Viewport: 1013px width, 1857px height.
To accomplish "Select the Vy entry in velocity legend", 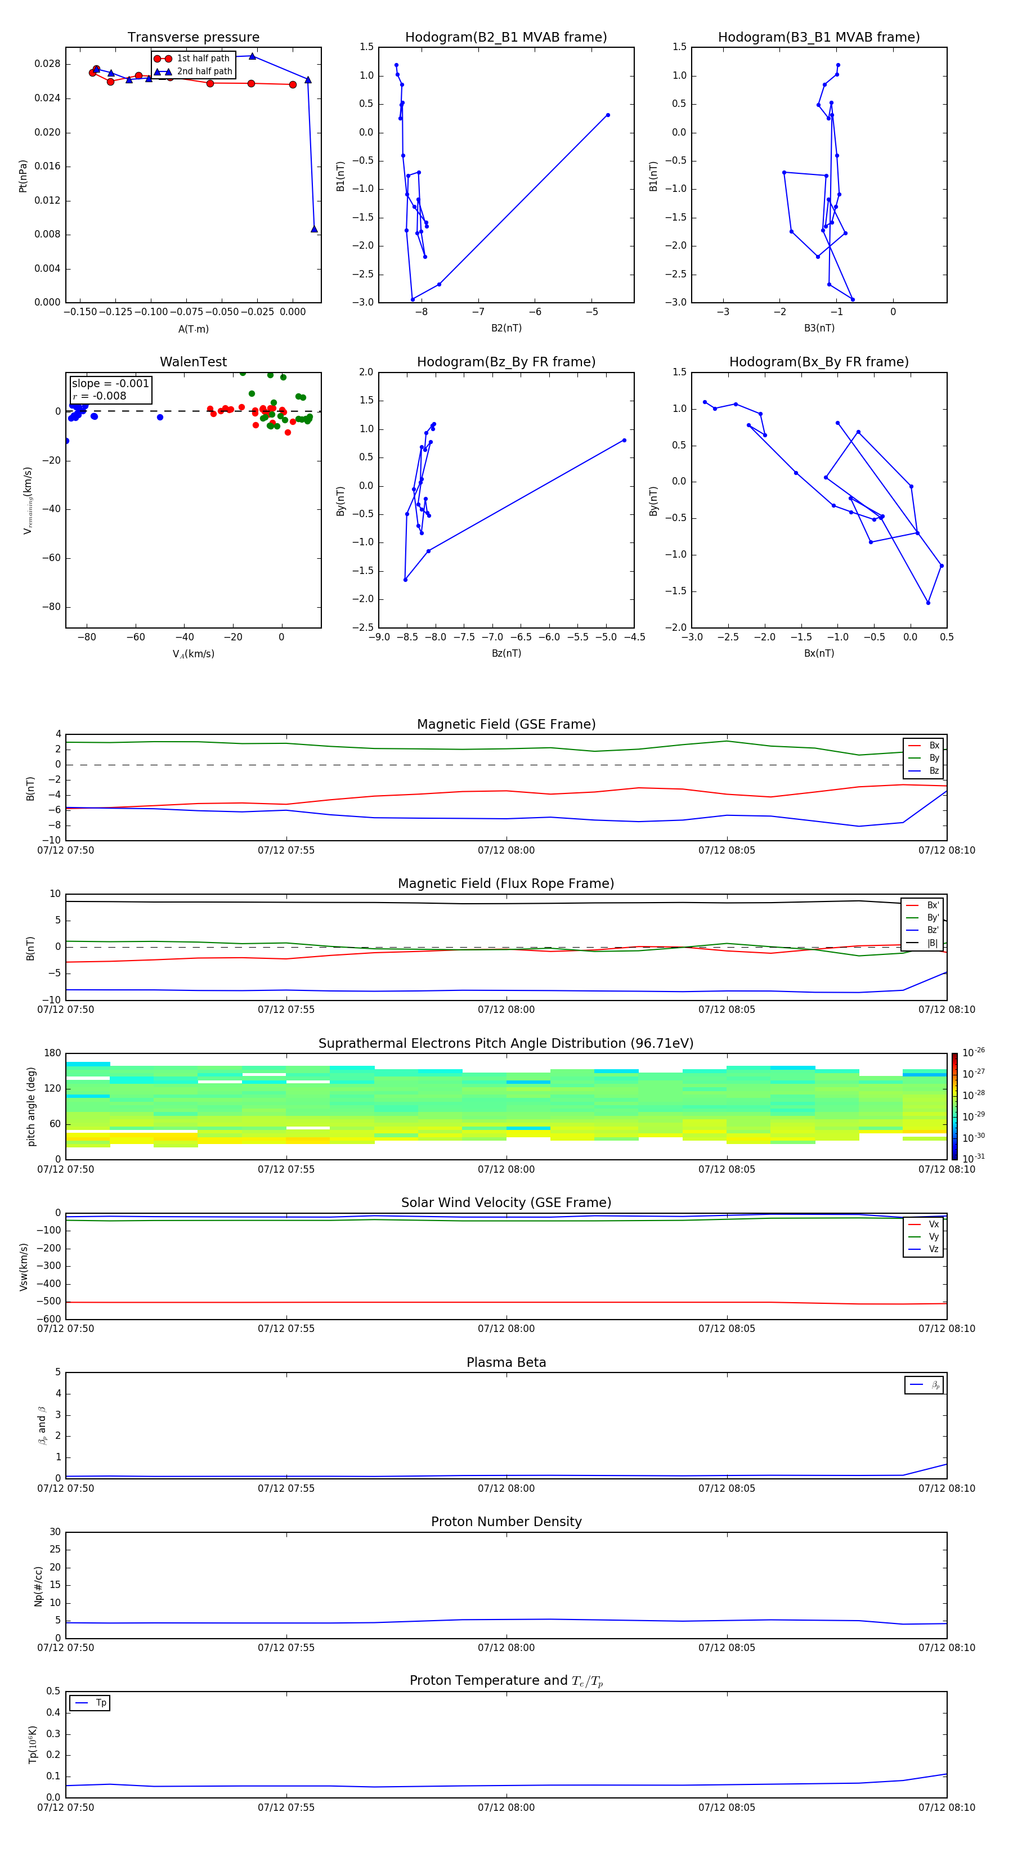I will point(924,1237).
